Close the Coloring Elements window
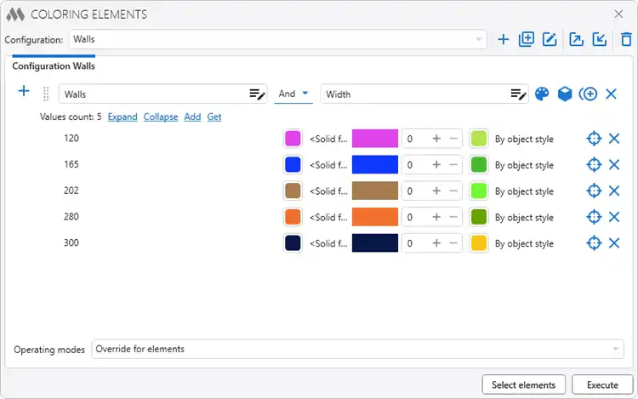Image resolution: width=638 pixels, height=399 pixels. [x=618, y=14]
